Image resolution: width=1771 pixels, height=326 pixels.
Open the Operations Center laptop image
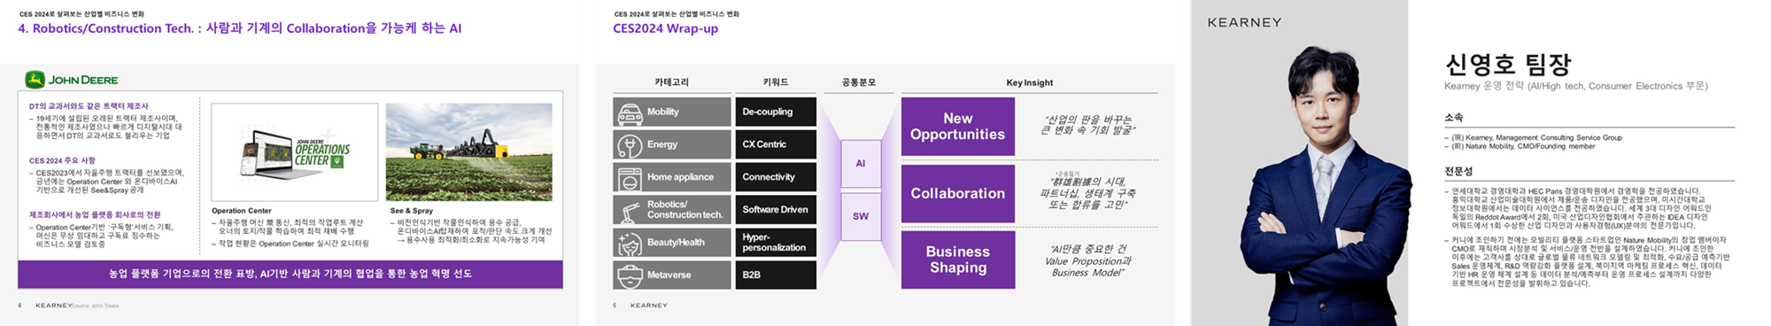[295, 152]
